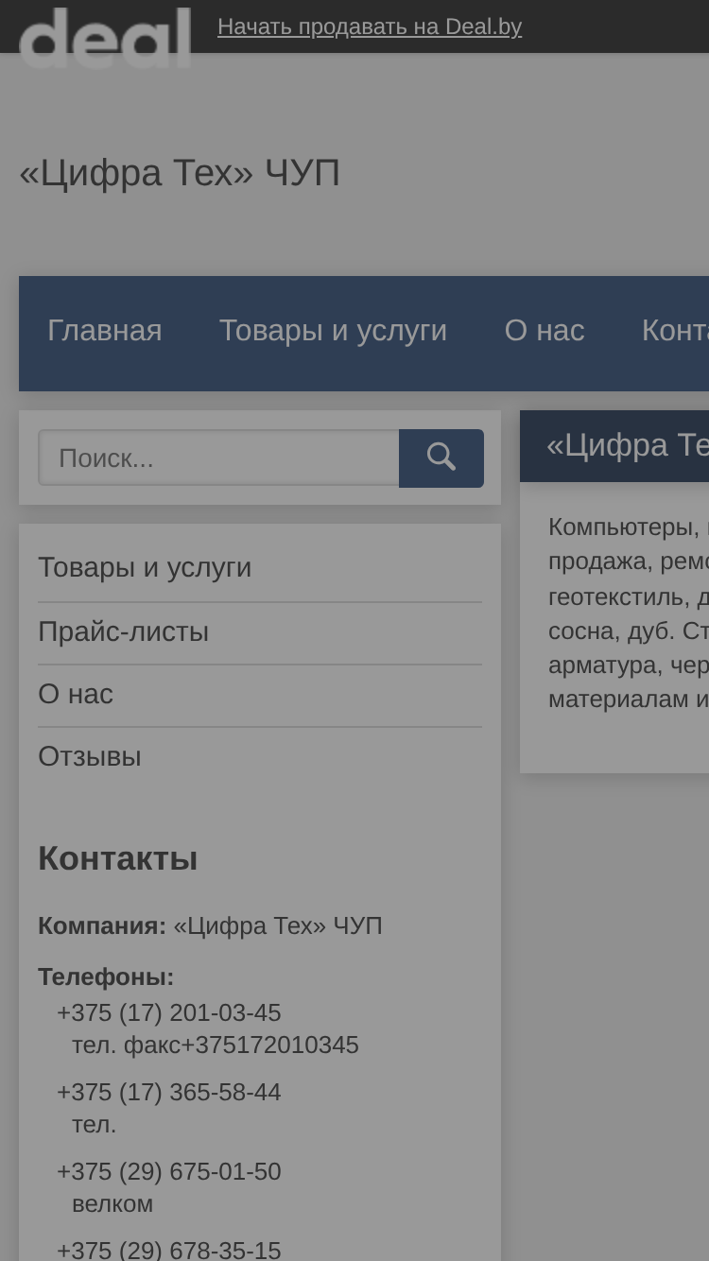This screenshot has height=1261, width=709.
Task: Click company name '«Цифра Тех» ЧУП' in contacts
Action: click(278, 925)
